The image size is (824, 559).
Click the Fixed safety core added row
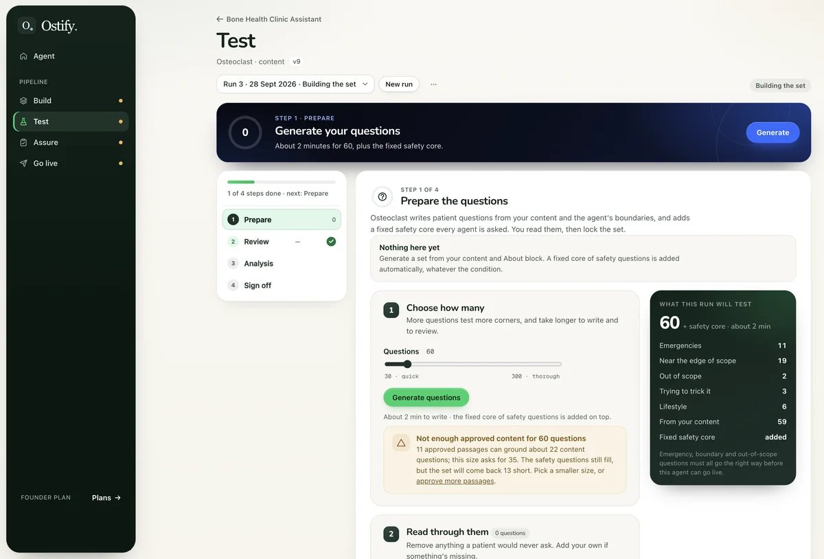723,437
